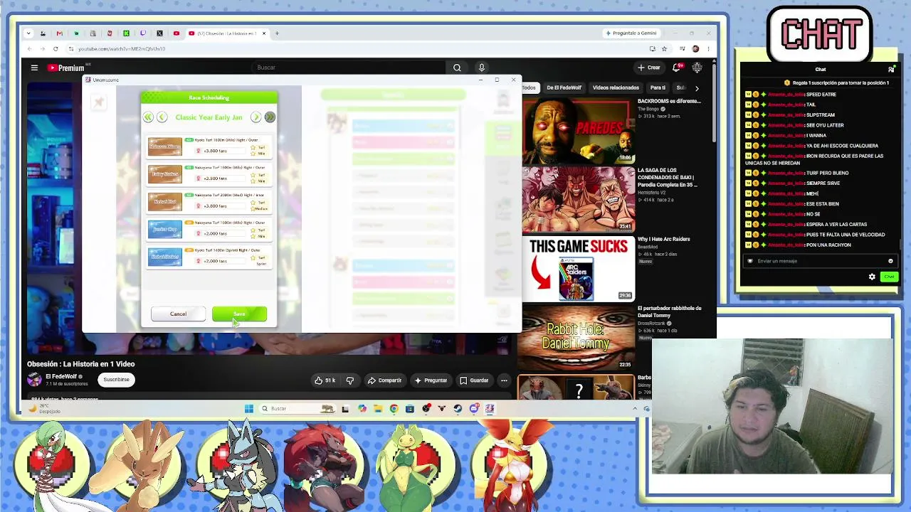Open YouTube notifications bell
The width and height of the screenshot is (911, 512).
pos(677,68)
